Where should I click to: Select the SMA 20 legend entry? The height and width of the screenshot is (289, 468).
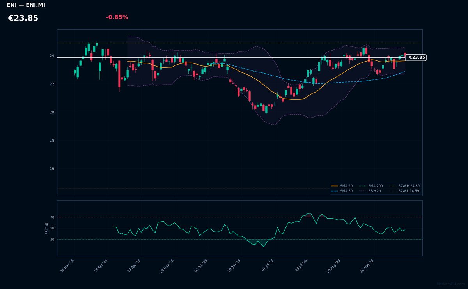pyautogui.click(x=342, y=186)
